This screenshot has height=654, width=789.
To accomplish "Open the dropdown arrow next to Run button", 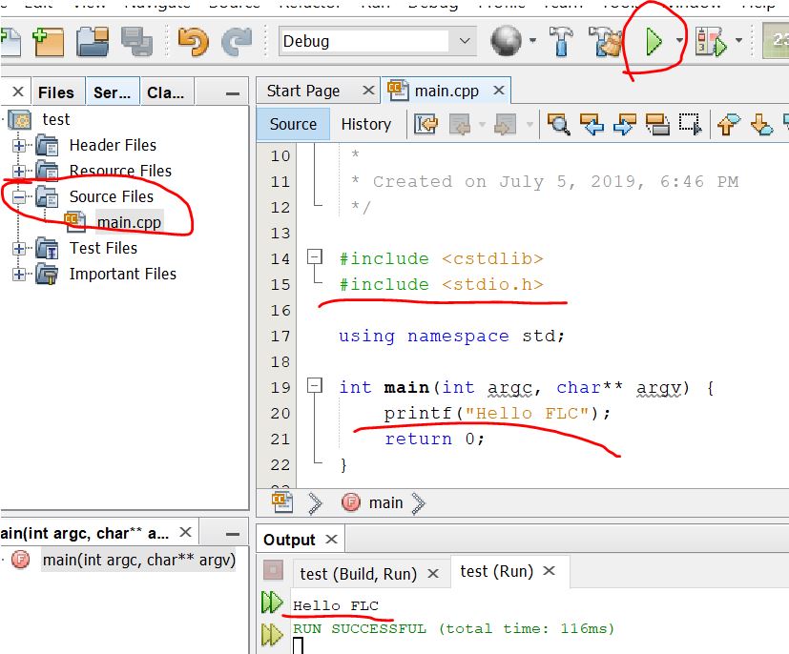I will (680, 40).
